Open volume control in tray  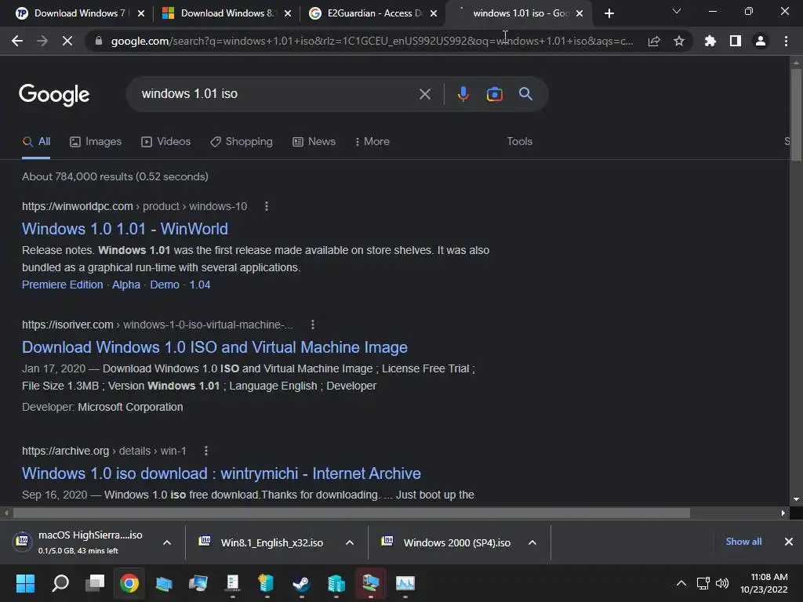point(722,583)
